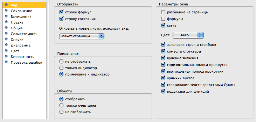Click the bullet icon next to Вычисления
Image resolution: width=256 pixels, height=122 pixels.
tap(6, 16)
